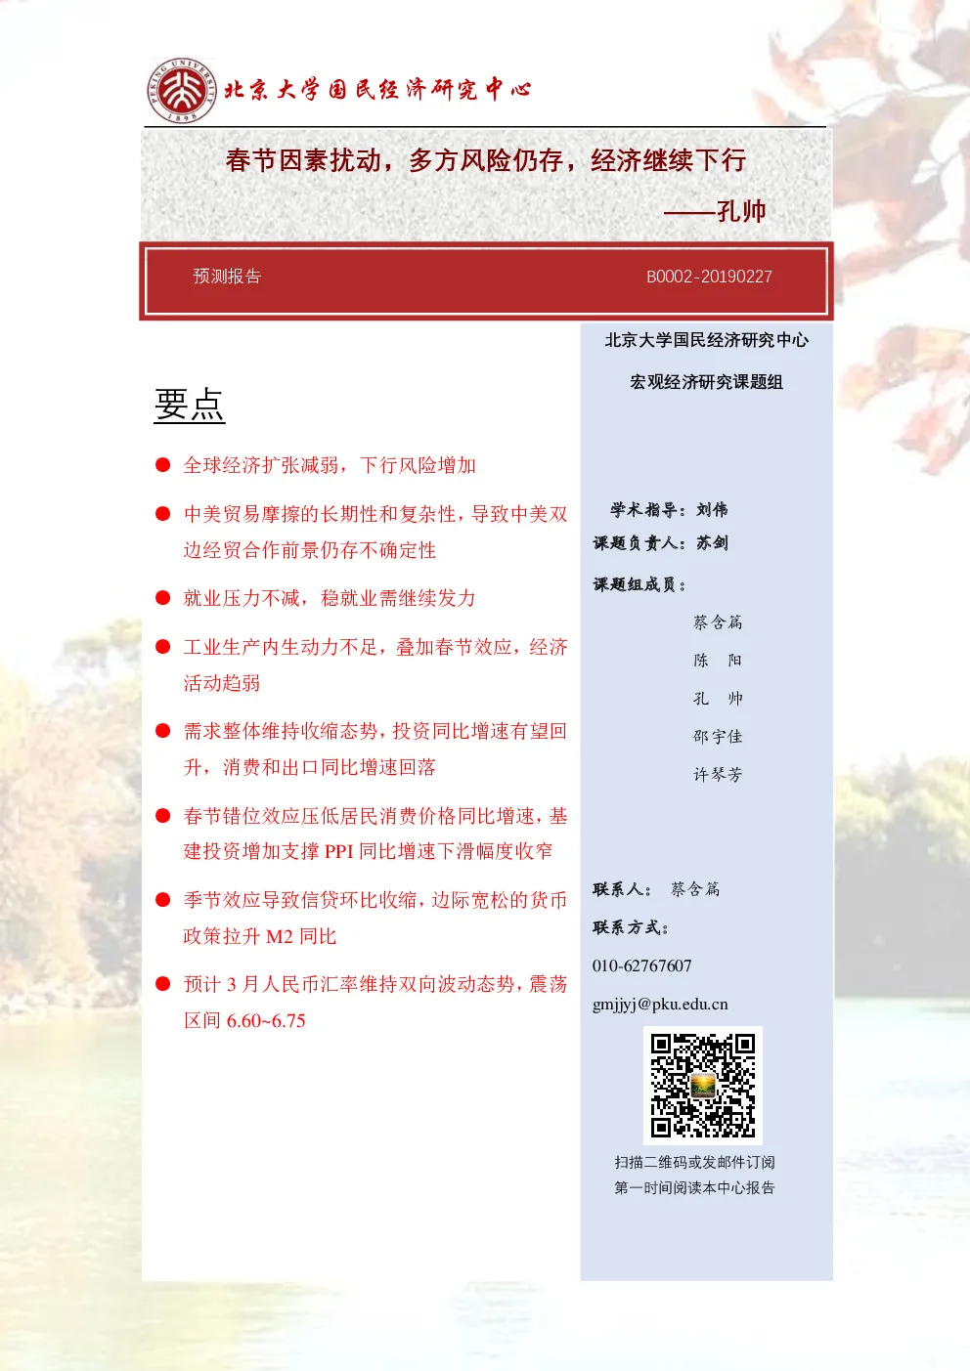The image size is (970, 1371).
Task: Click the 课题组成员 label
Action: pyautogui.click(x=639, y=585)
